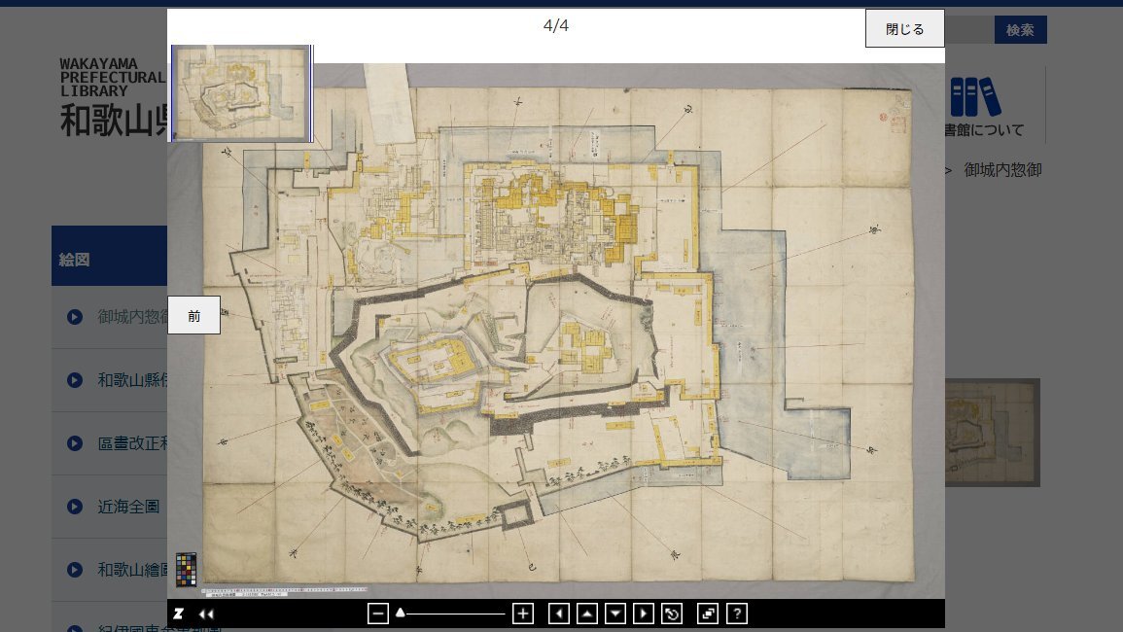Close the viewer with 閉じる button
The height and width of the screenshot is (632, 1123).
(x=904, y=28)
